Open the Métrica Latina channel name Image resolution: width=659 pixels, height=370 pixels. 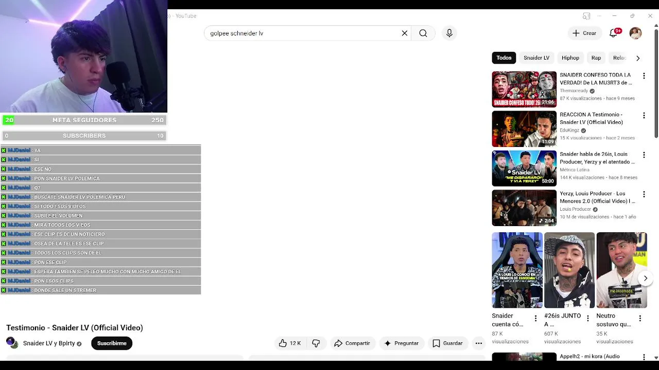coord(575,170)
